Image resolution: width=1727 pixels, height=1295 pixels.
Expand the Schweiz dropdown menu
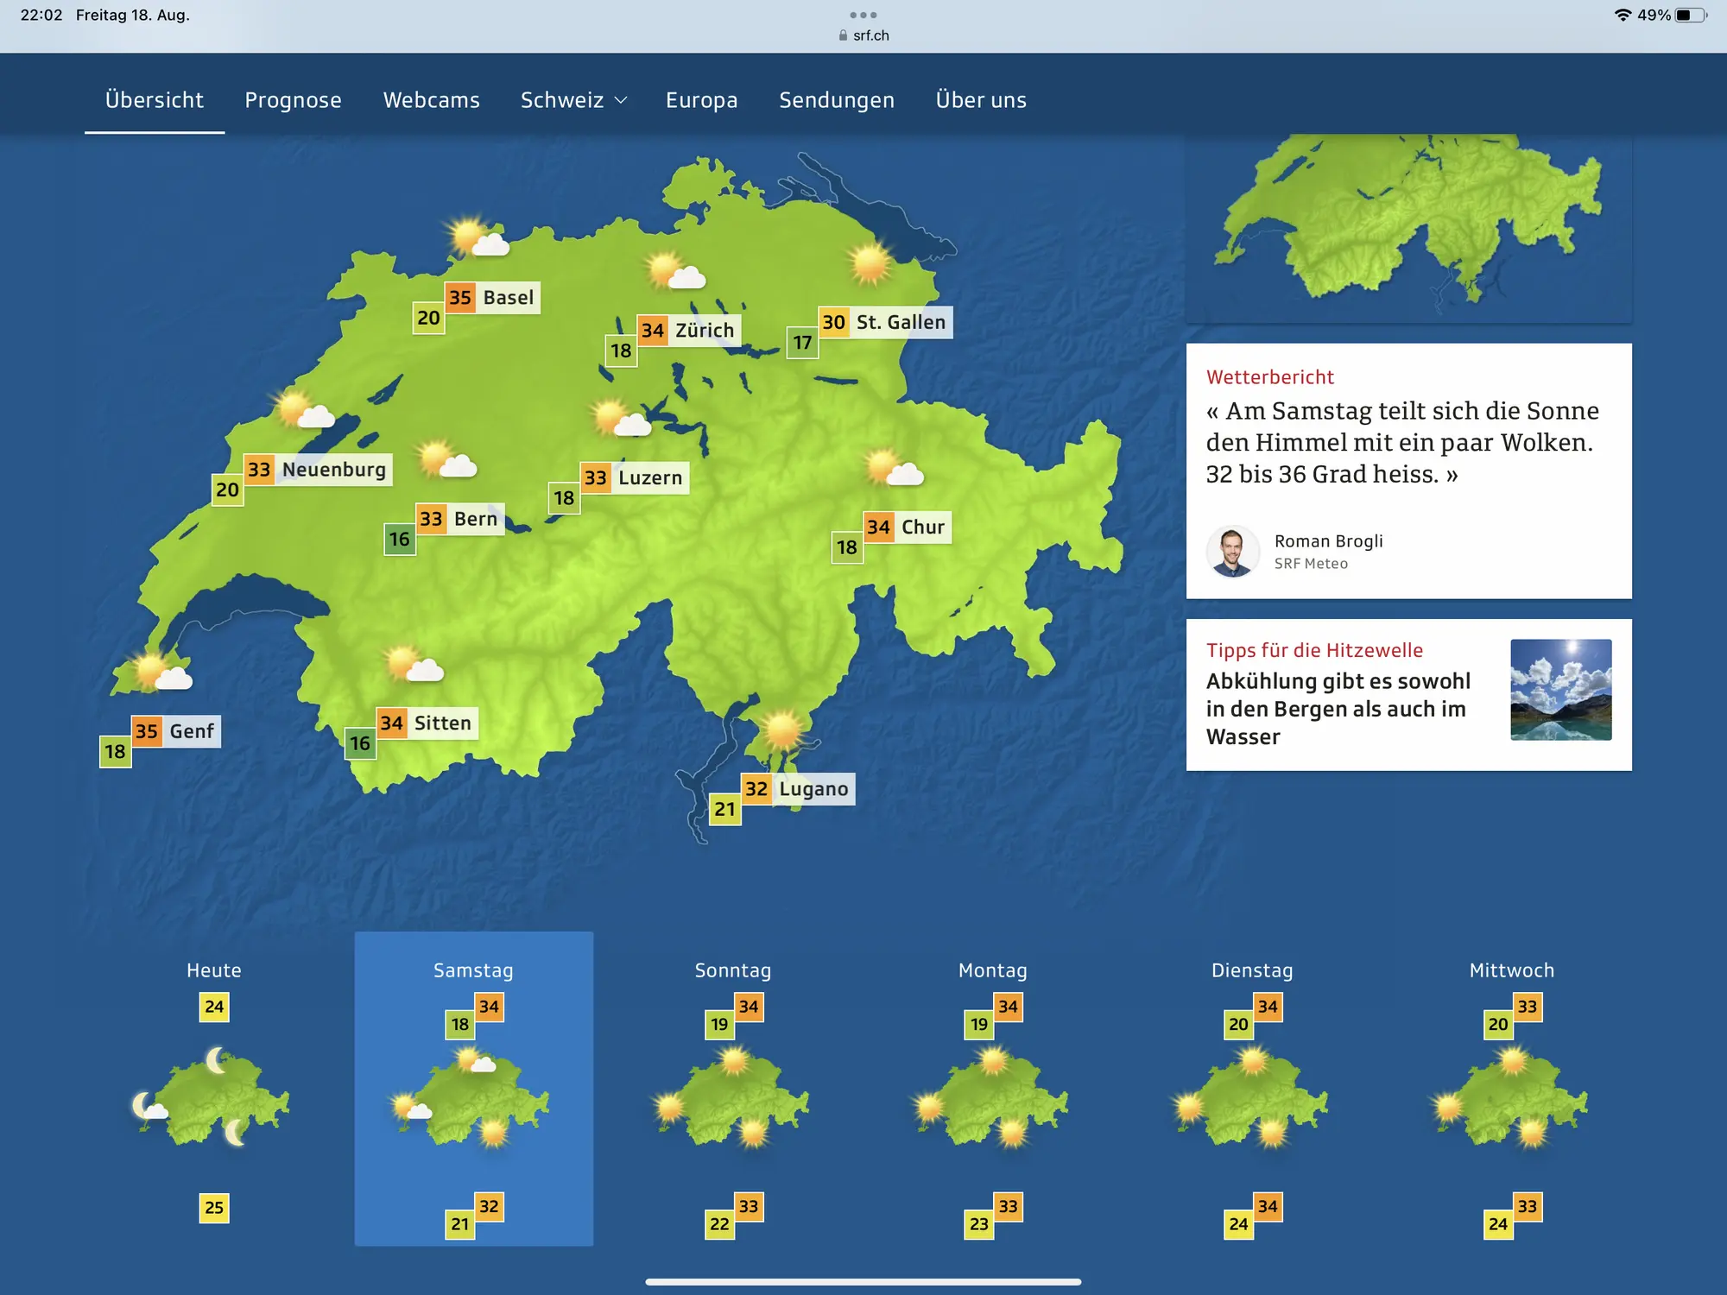pos(573,100)
